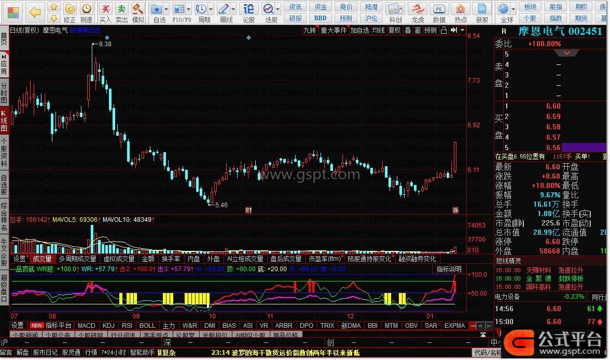Open 智能助手 in bottom status bar
The height and width of the screenshot is (360, 610).
pos(142,352)
